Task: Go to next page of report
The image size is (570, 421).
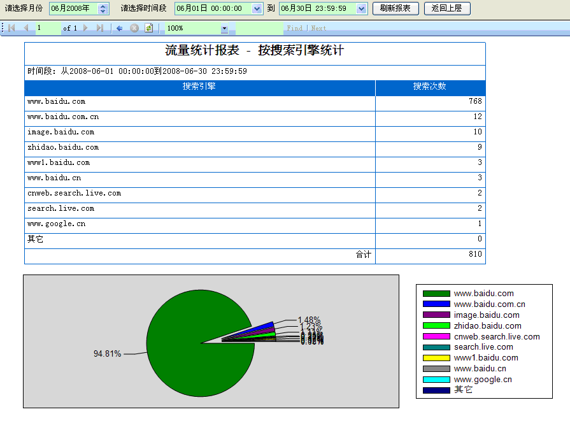Action: coord(86,28)
